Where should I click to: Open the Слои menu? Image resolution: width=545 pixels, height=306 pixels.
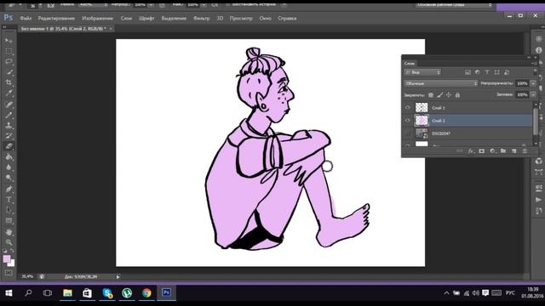click(126, 18)
